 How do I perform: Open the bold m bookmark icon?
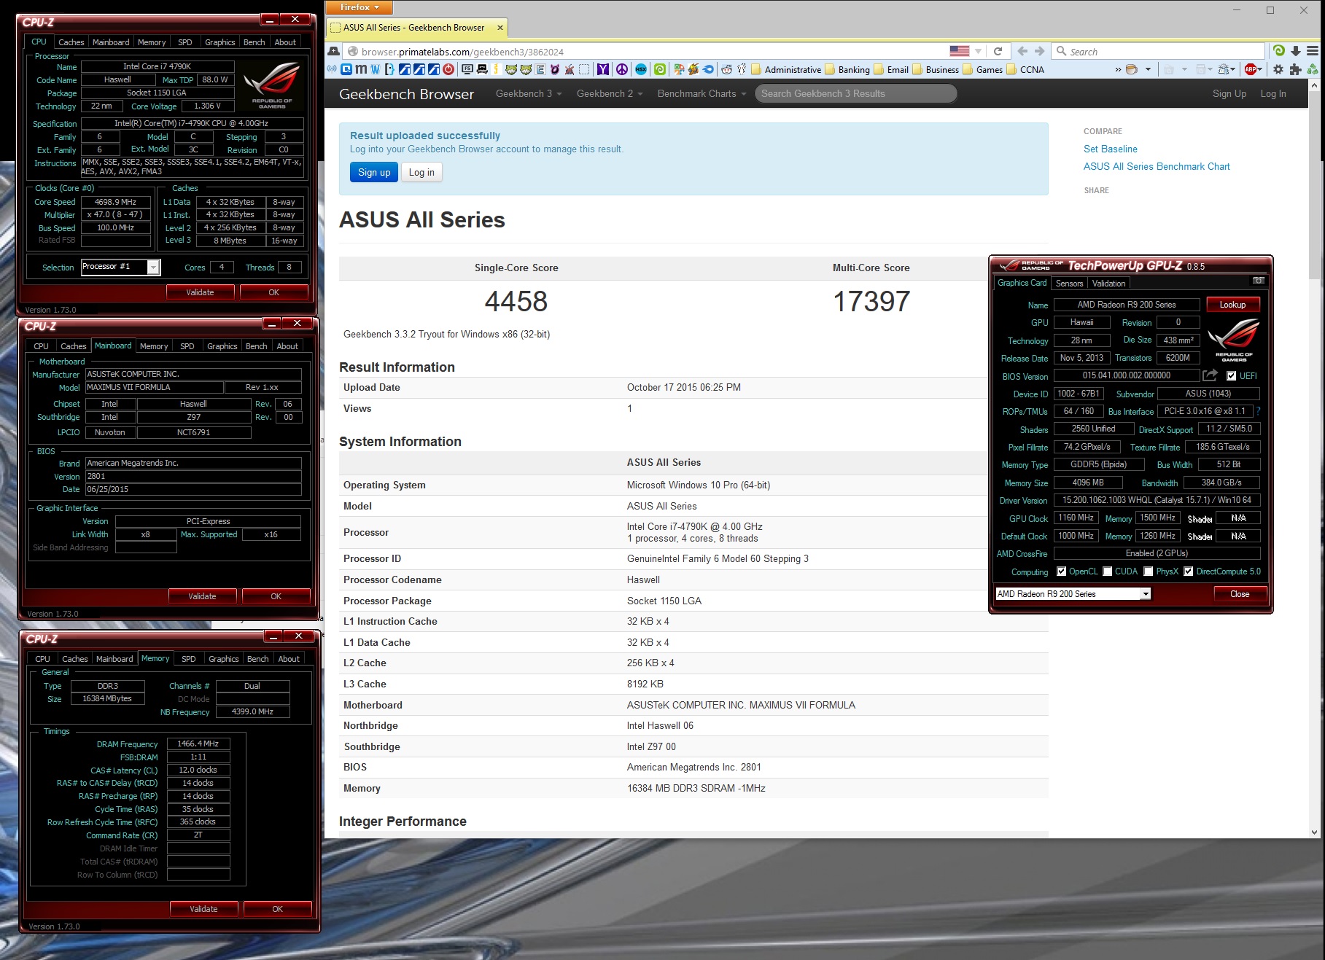[x=361, y=69]
